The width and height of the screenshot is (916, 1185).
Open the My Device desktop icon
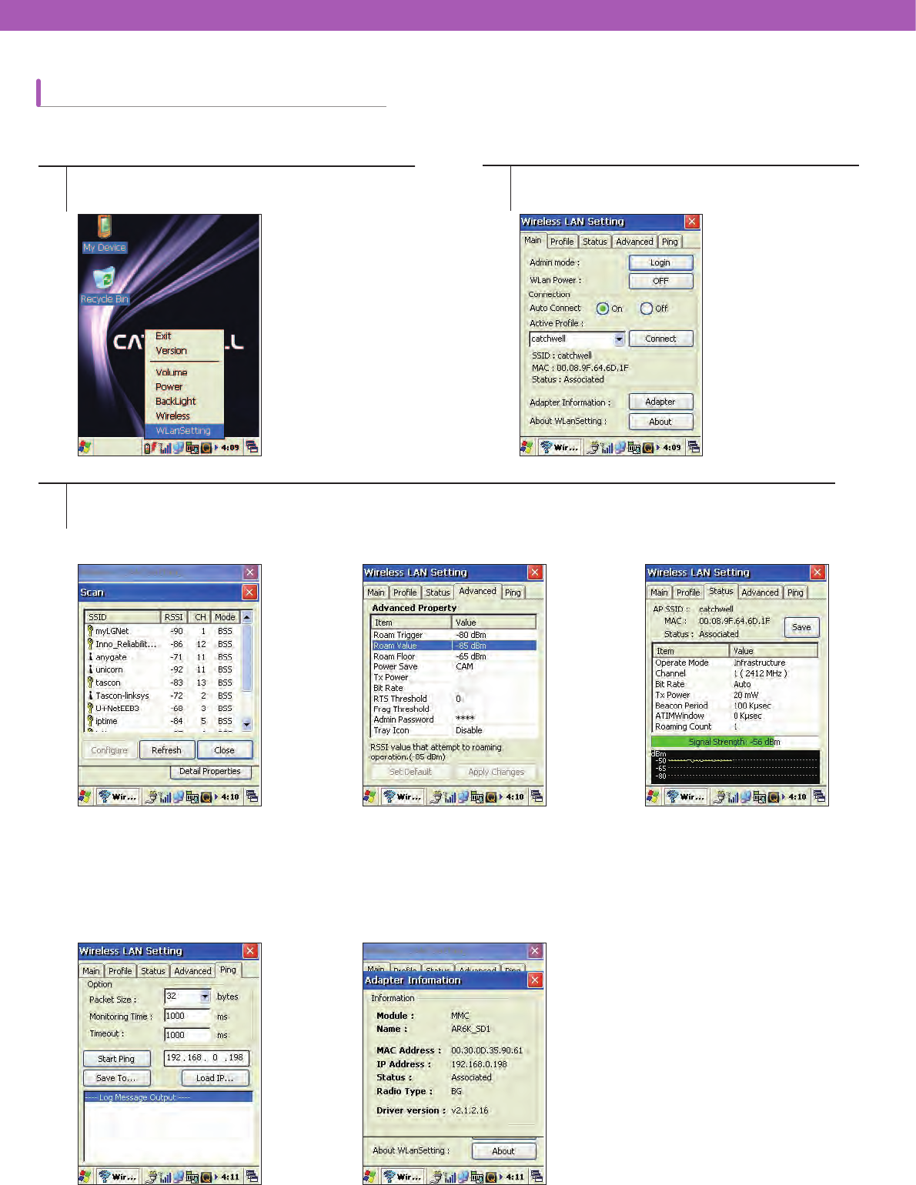tap(104, 234)
